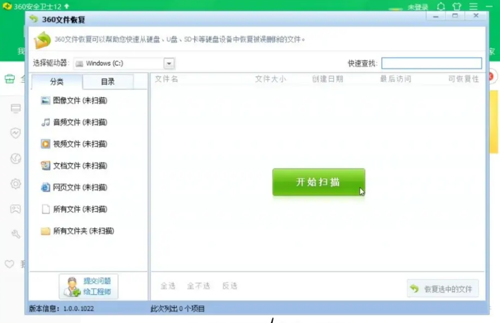The width and height of the screenshot is (500, 323).
Task: Switch to the 分类 tab
Action: pos(57,82)
